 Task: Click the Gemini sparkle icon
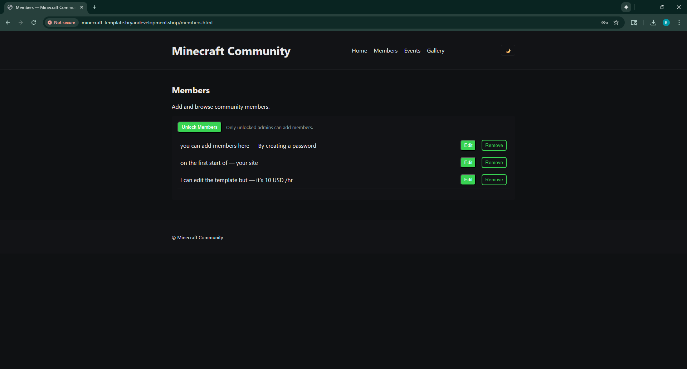tap(626, 7)
